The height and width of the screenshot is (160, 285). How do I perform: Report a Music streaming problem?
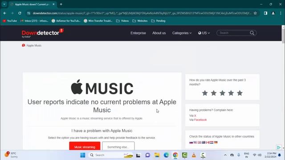pos(85,146)
